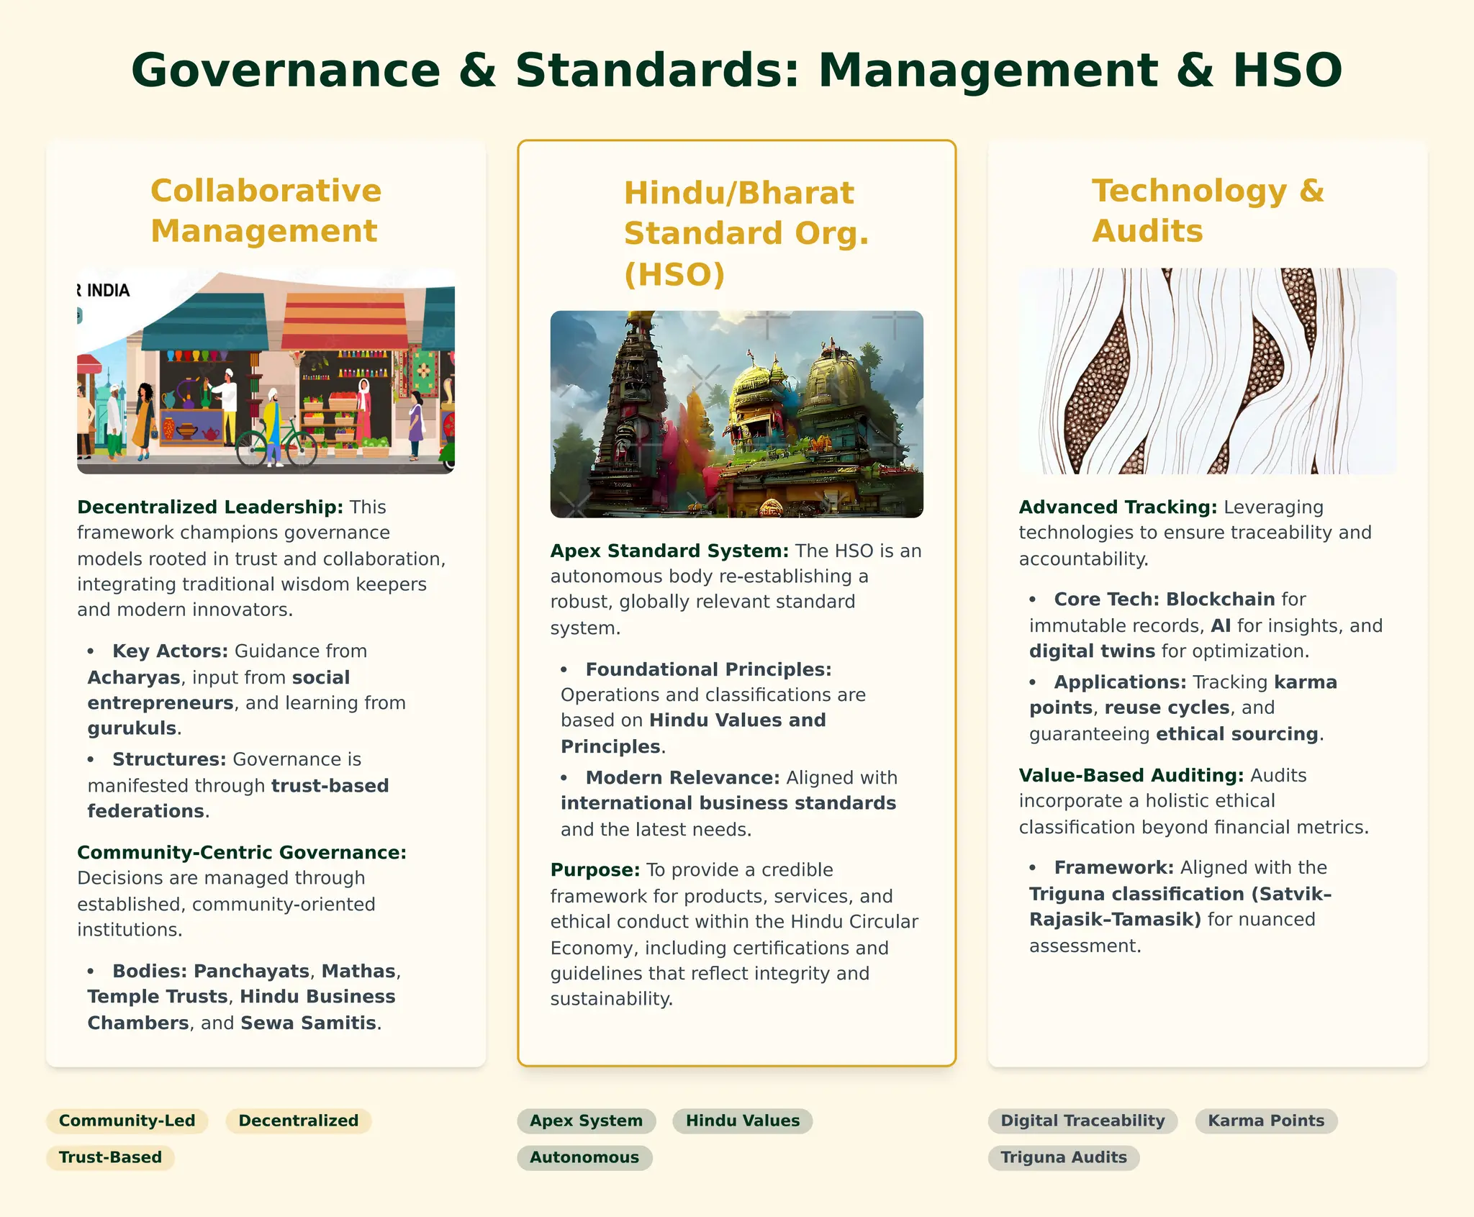Click the Triguna Audits tag
Viewport: 1474px width, 1217px height.
[x=1063, y=1157]
